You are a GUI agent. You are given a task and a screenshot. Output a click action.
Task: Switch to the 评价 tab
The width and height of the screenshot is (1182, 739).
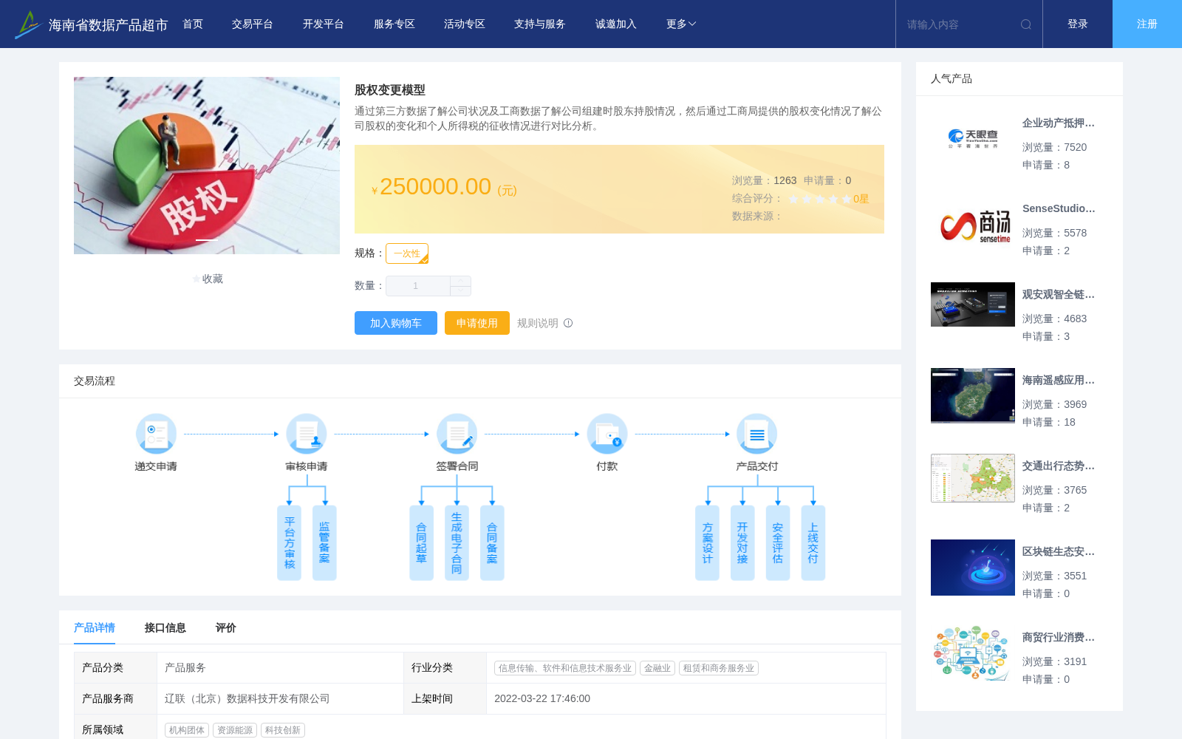(226, 627)
